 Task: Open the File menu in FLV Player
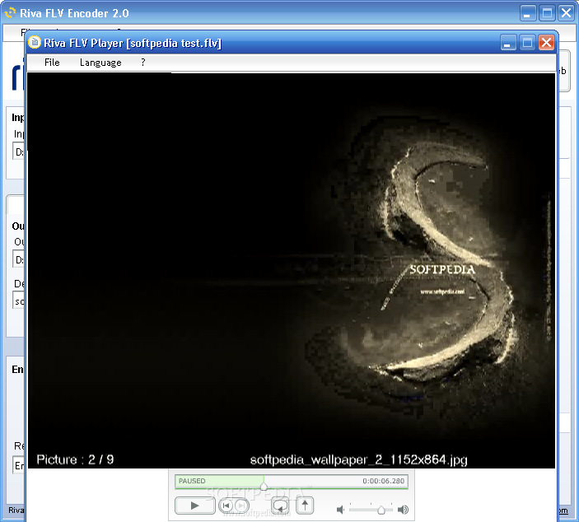(52, 63)
